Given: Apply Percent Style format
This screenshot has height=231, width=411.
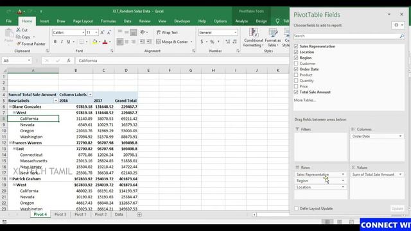Looking at the screenshot, I should pos(212,42).
